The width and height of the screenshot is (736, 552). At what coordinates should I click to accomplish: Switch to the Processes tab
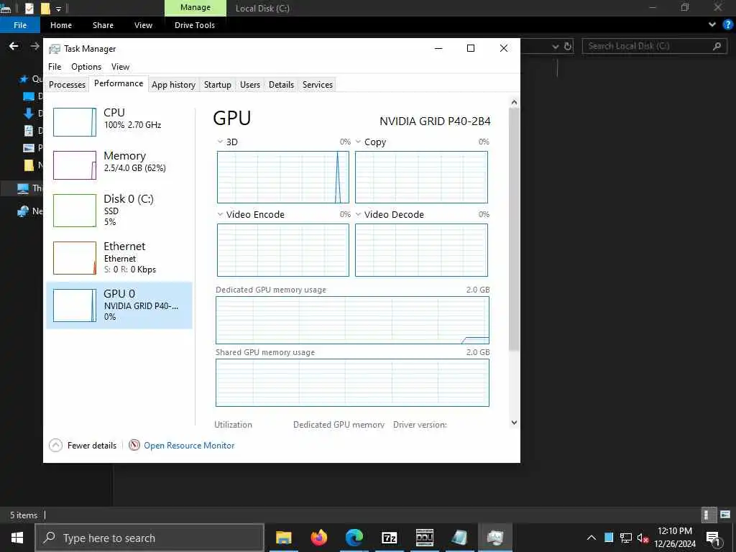(67, 85)
